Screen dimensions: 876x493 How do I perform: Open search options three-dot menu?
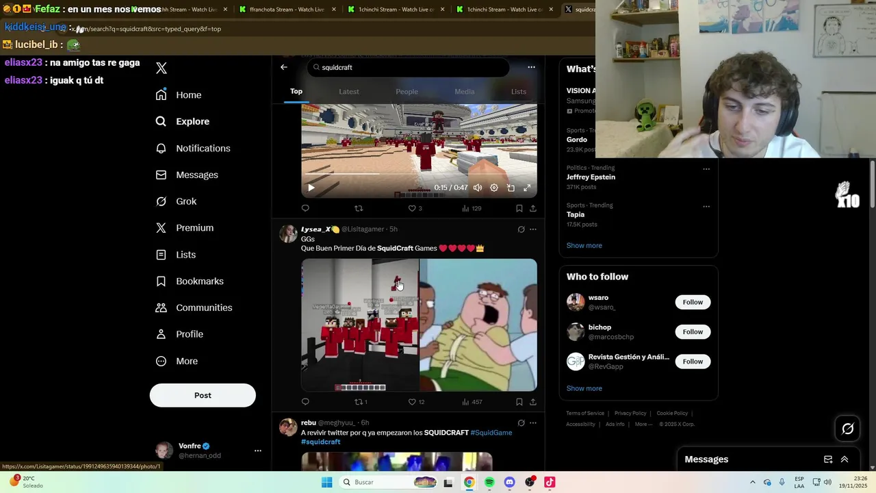click(x=531, y=67)
